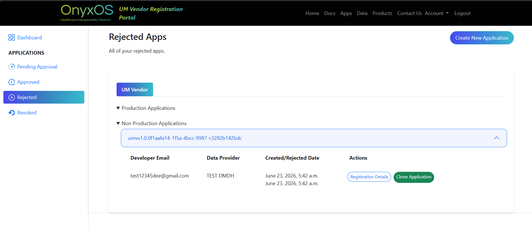The width and height of the screenshot is (532, 229).
Task: Open Apps in the navigation bar
Action: (x=346, y=13)
